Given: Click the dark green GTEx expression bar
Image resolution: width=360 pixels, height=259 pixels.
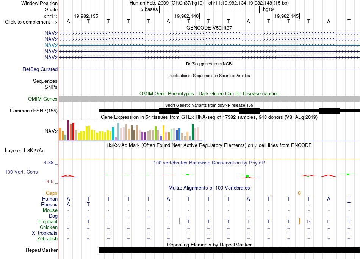Looking at the screenshot, I should (x=193, y=132).
